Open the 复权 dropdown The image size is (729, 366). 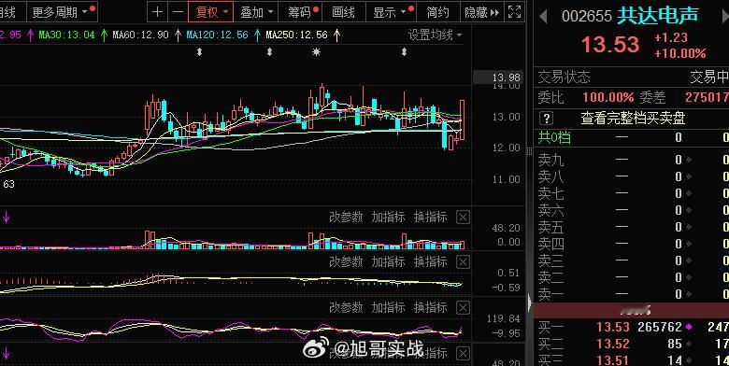pos(210,12)
